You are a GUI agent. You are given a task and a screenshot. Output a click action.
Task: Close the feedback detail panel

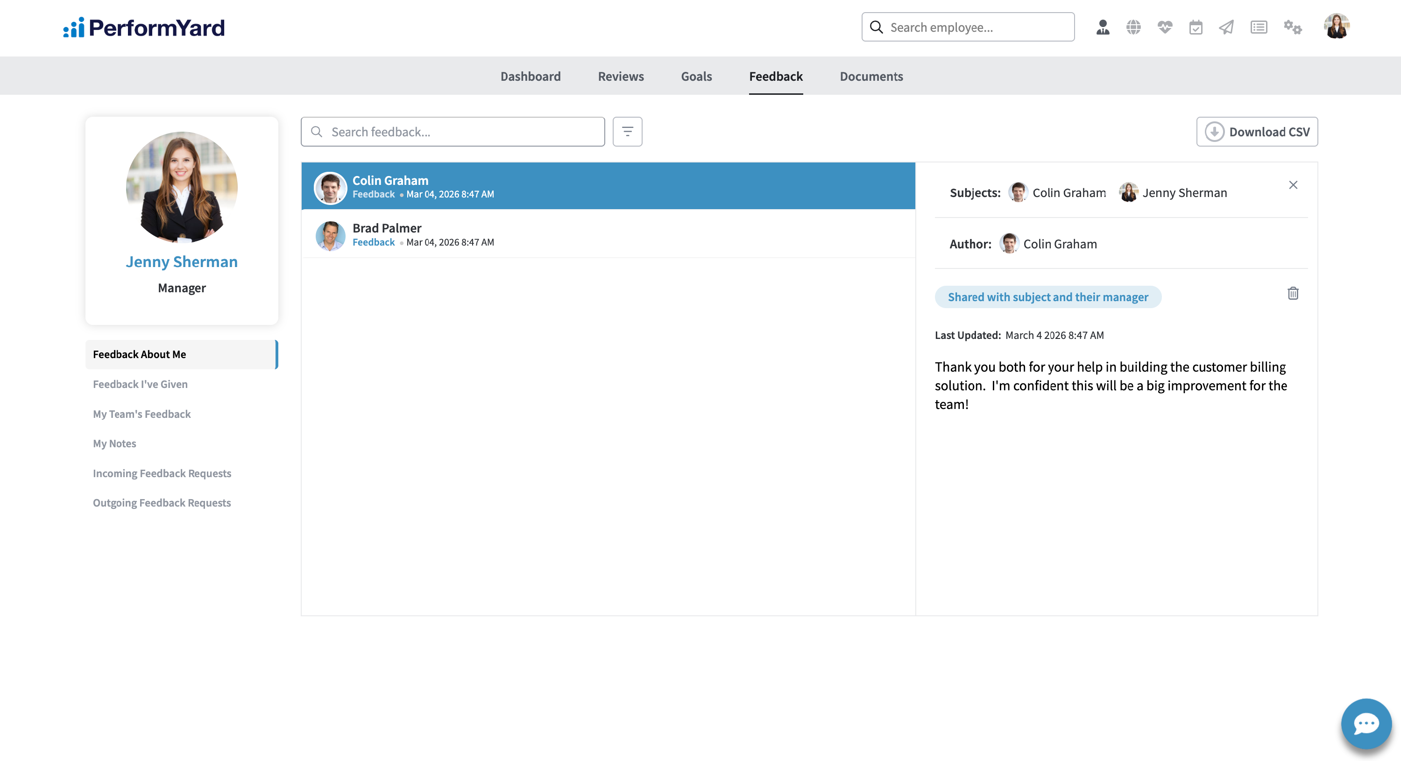tap(1293, 185)
